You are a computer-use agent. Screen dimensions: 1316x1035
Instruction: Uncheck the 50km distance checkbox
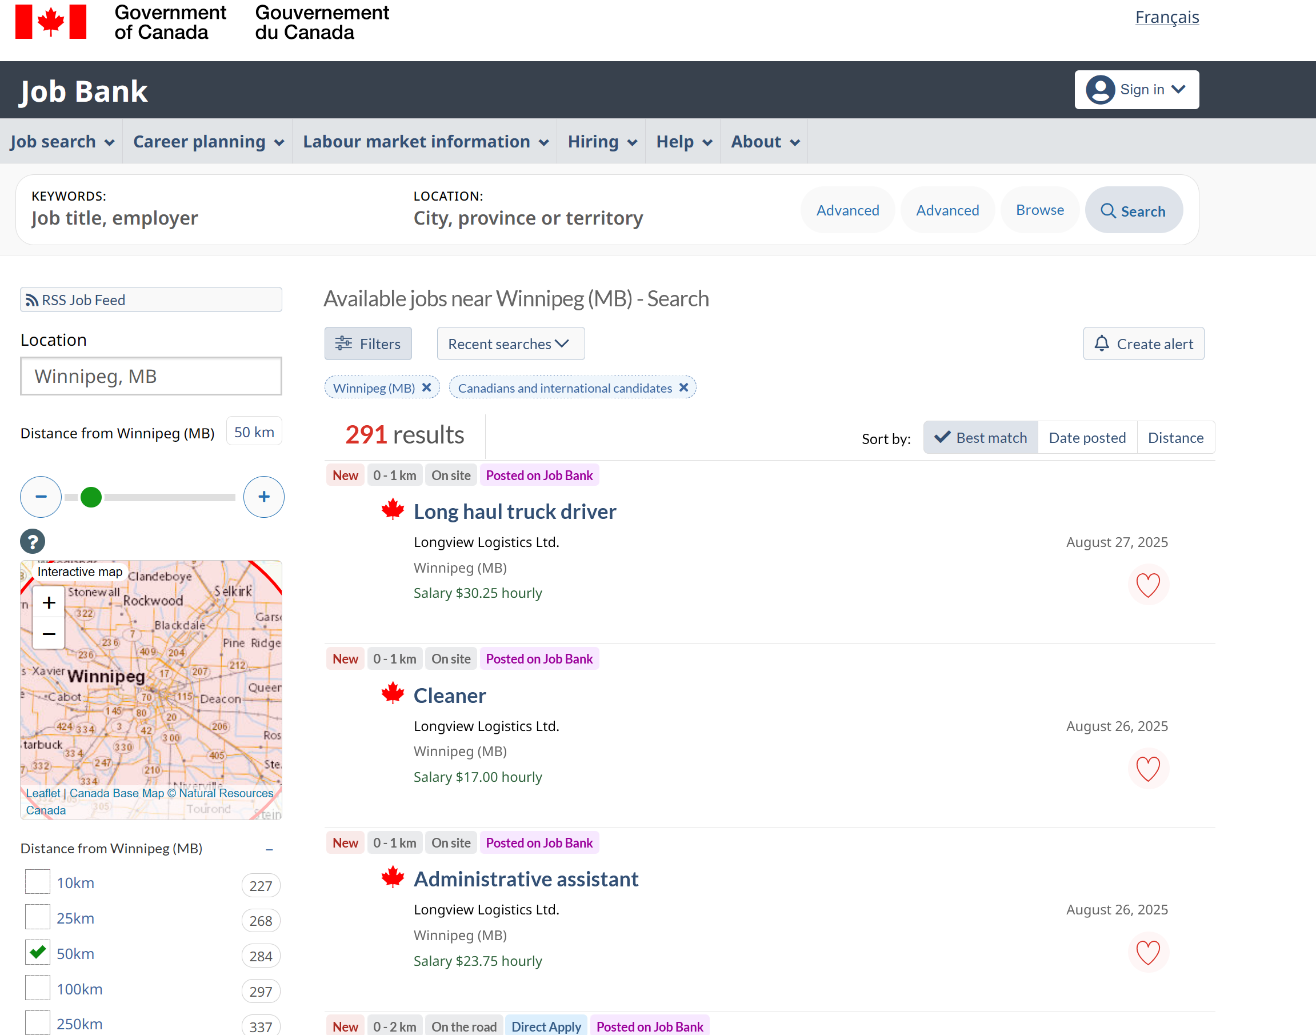coord(38,953)
